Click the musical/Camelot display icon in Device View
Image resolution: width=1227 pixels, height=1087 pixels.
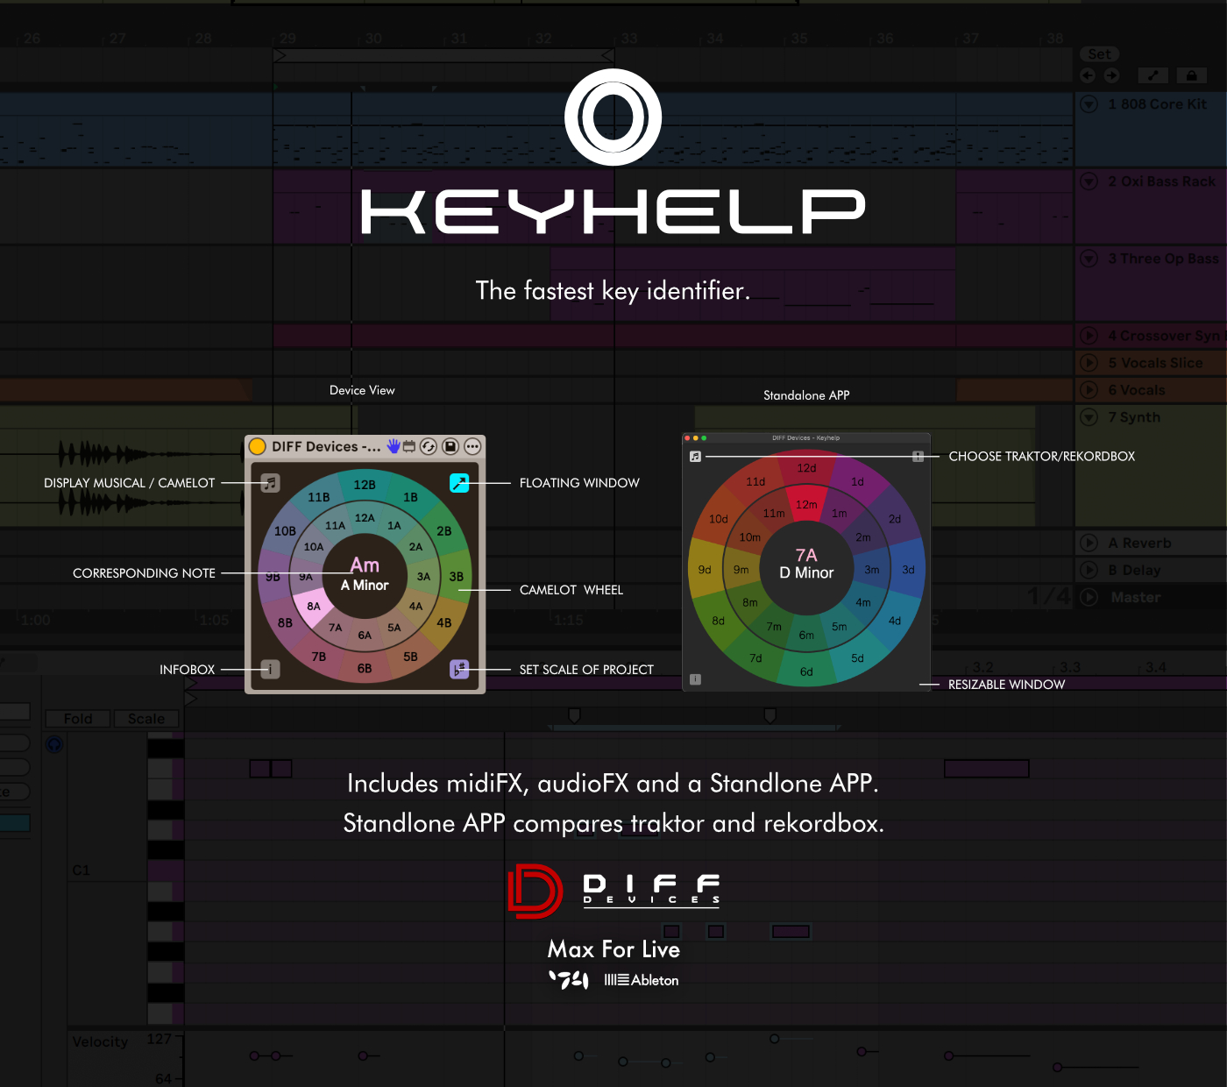pos(270,483)
